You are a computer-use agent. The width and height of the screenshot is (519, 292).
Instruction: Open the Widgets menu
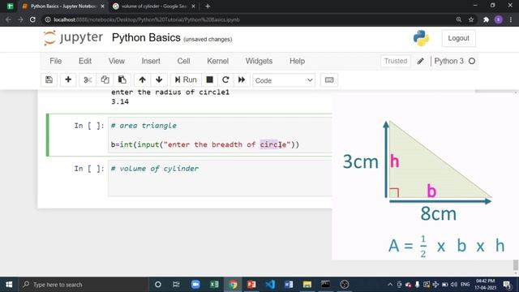click(x=259, y=62)
